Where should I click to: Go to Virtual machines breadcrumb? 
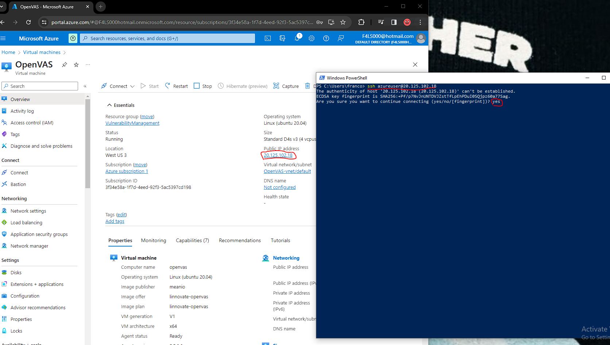42,52
